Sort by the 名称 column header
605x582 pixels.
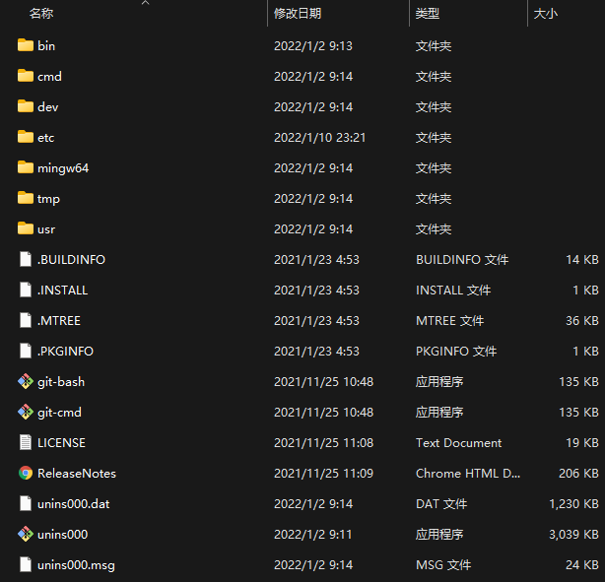tap(41, 14)
